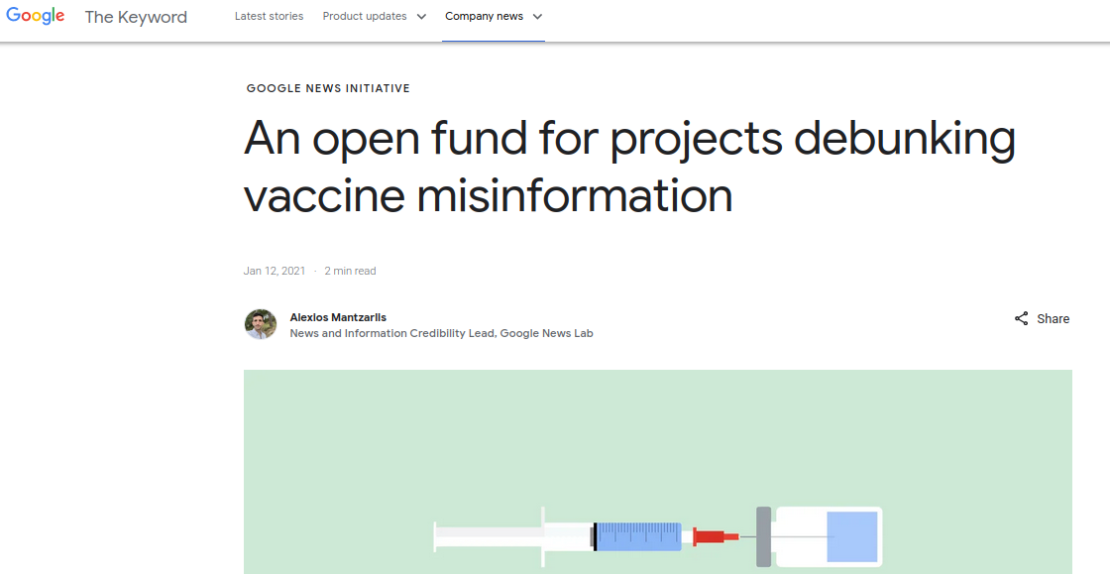View Alexios Mantzarlis author avatar
Viewport: 1110px width, 574px height.
(261, 325)
